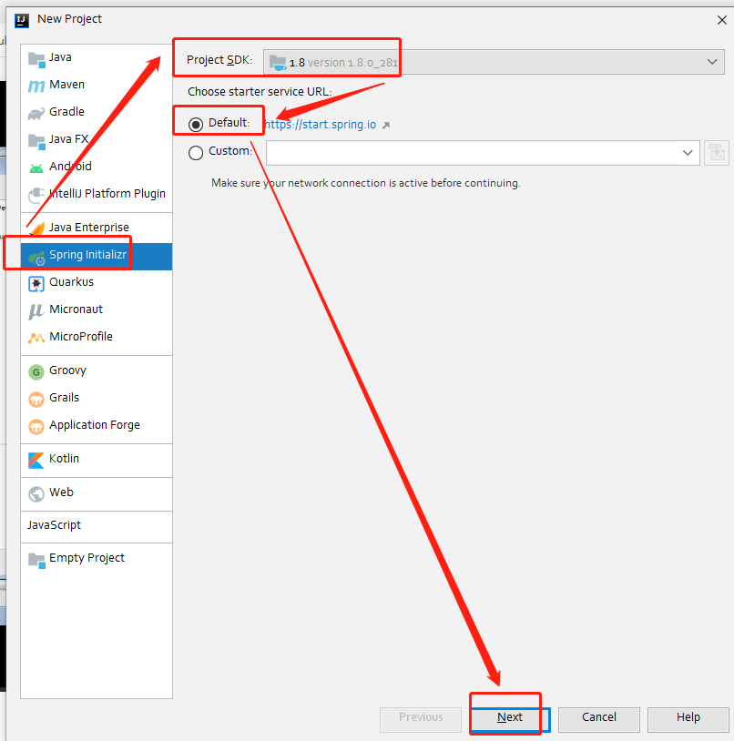Click the MicroProfile label text
734x741 pixels.
click(81, 337)
